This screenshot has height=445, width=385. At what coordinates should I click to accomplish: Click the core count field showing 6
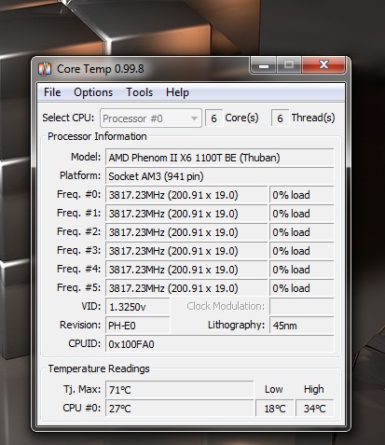pyautogui.click(x=213, y=118)
